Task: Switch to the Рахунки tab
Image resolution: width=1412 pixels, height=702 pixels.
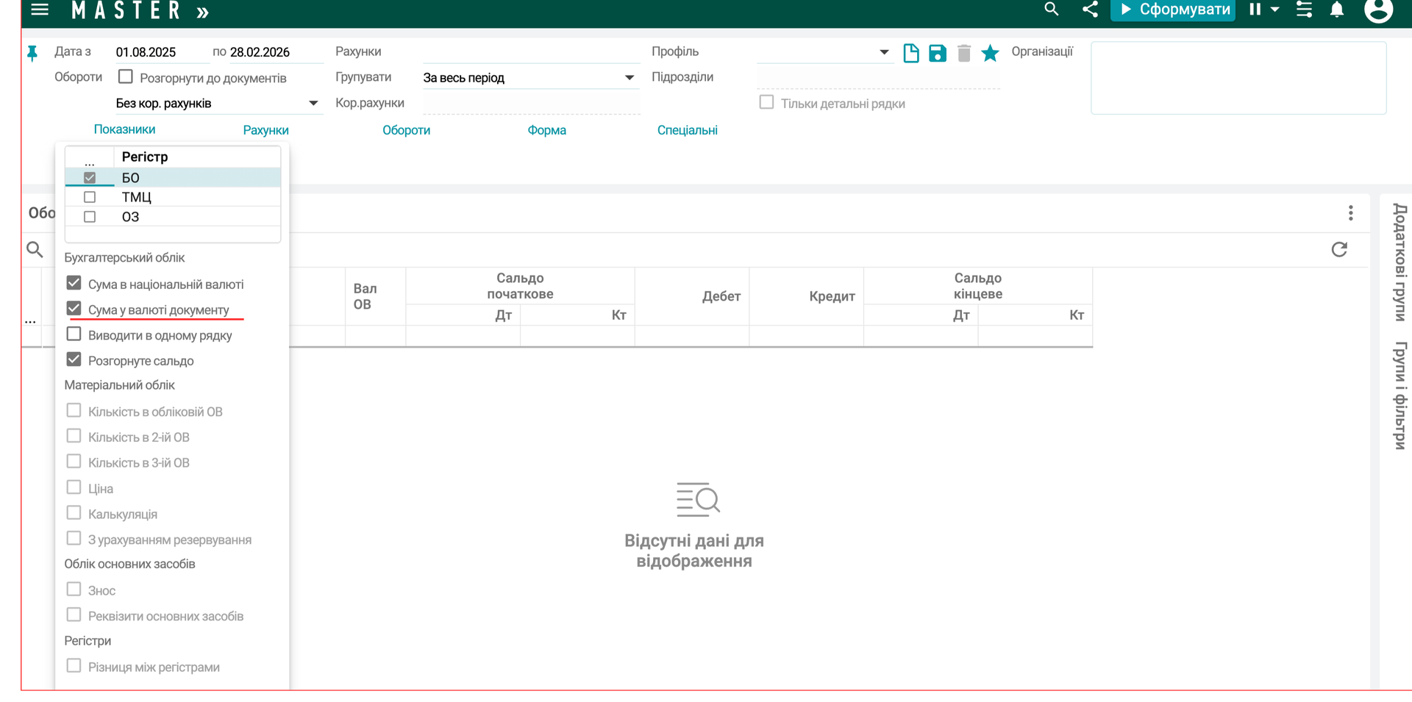Action: click(x=265, y=130)
